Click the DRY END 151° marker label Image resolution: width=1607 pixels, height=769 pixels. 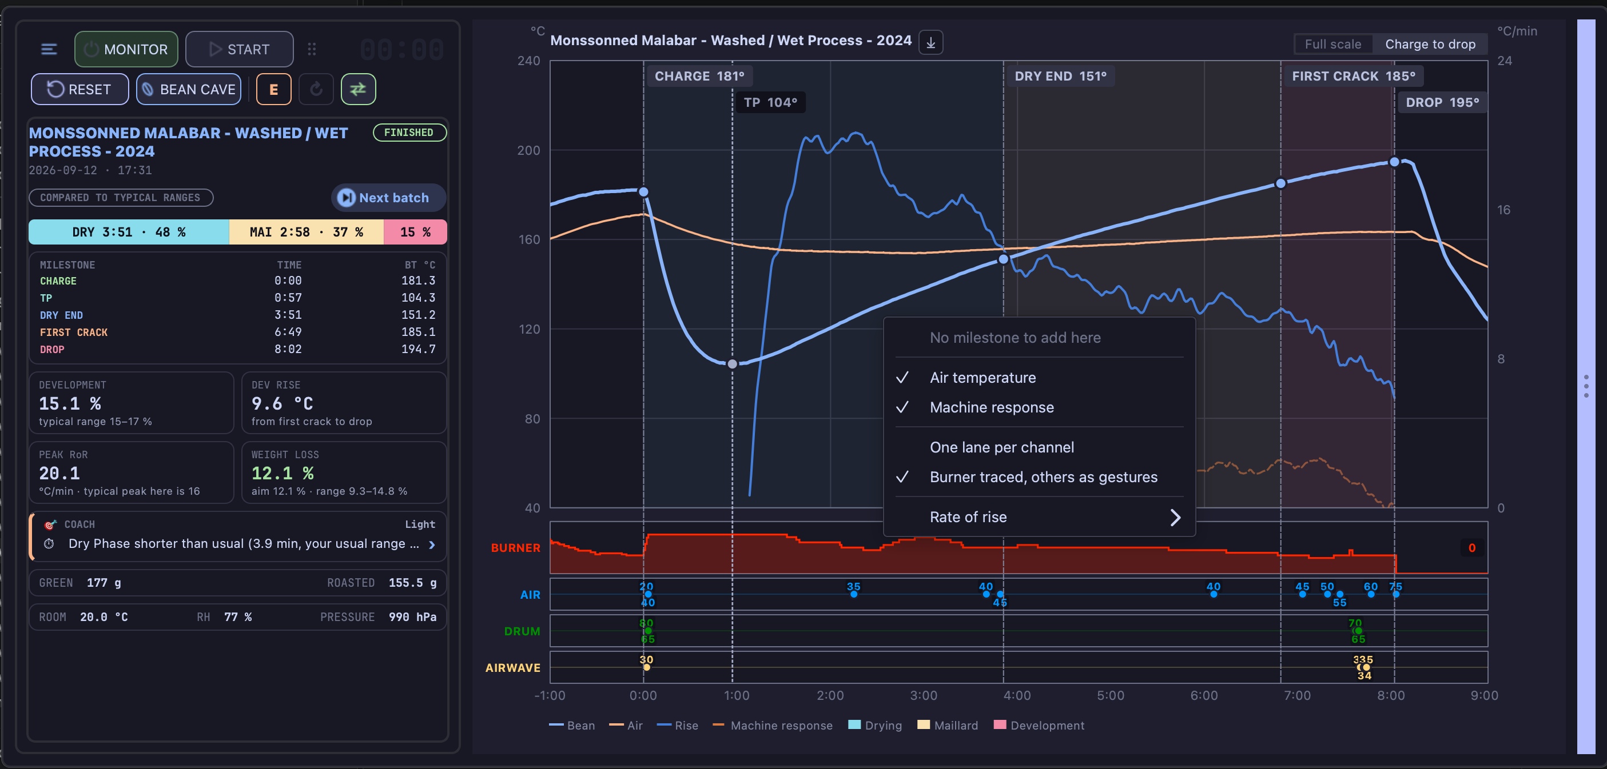(1060, 76)
